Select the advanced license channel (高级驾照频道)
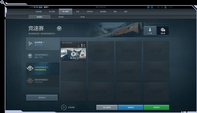The height and width of the screenshot is (113, 197). 43,81
